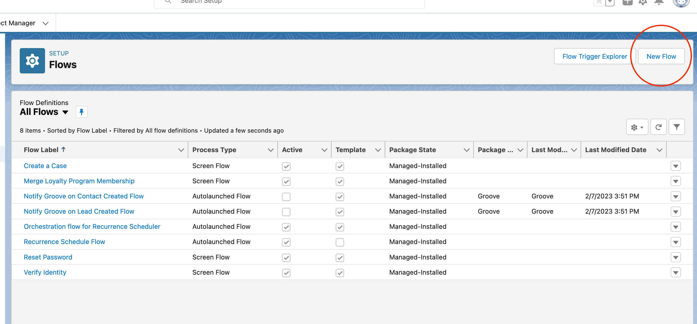Click the New Flow button

pos(661,56)
